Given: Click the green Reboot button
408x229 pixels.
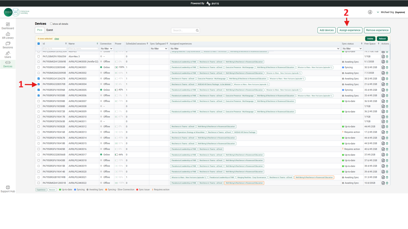Looking at the screenshot, I should point(382,39).
